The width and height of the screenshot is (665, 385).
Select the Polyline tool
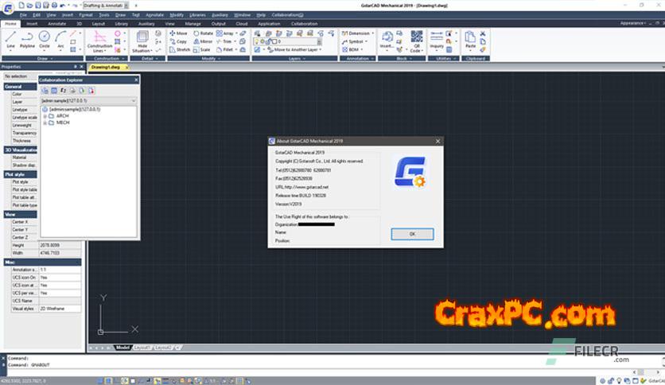[27, 40]
